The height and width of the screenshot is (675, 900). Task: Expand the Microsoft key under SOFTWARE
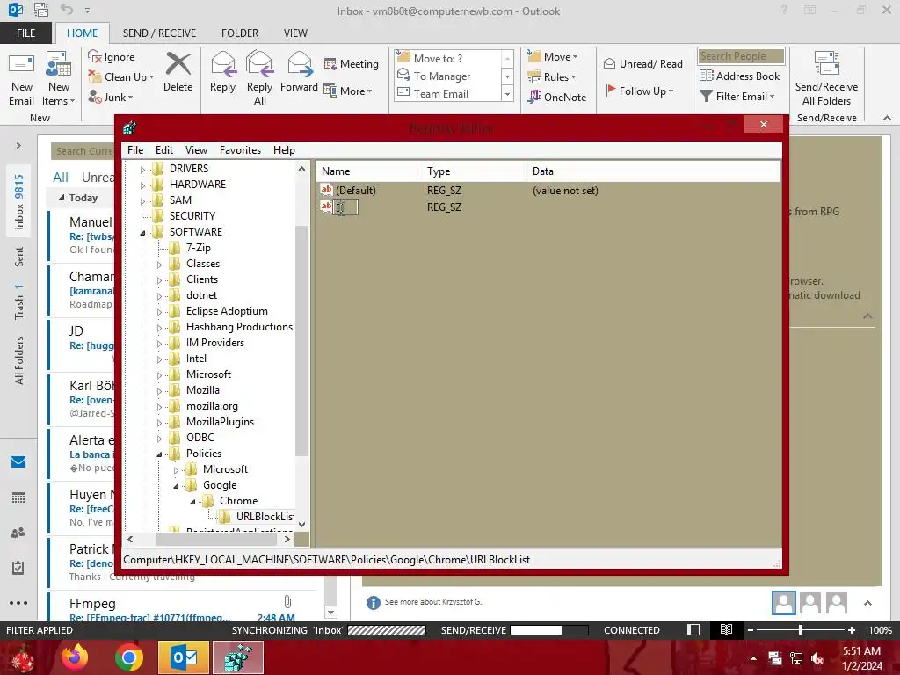[160, 374]
